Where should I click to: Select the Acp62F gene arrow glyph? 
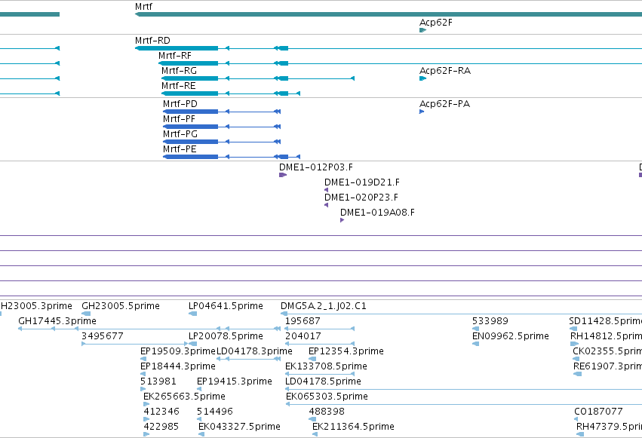423,30
